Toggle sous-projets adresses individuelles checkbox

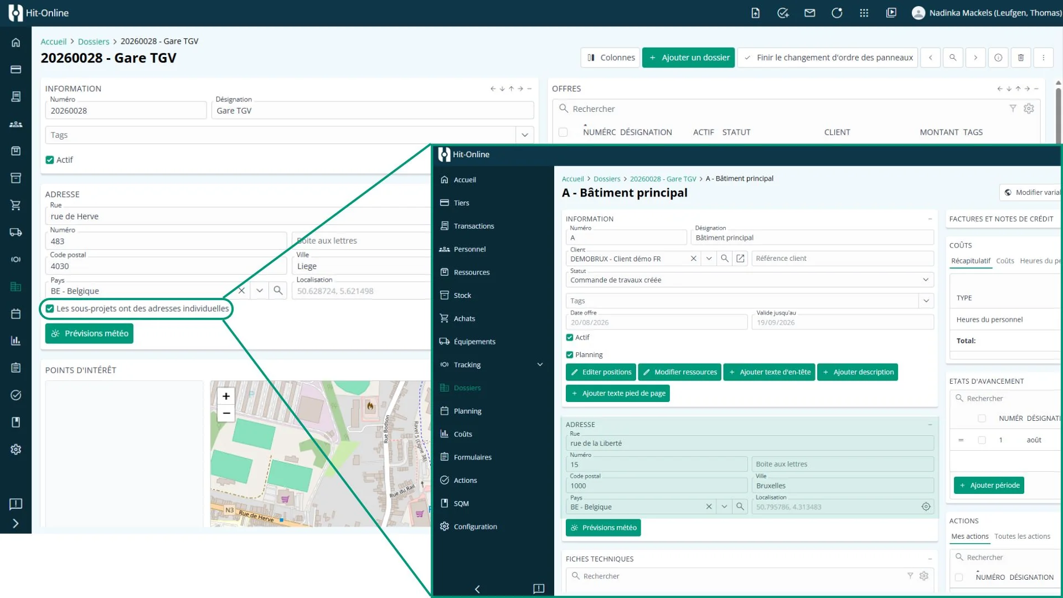coord(50,308)
